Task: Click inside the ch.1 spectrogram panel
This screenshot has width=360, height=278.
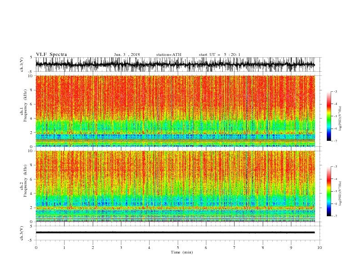Action: [x=175, y=111]
